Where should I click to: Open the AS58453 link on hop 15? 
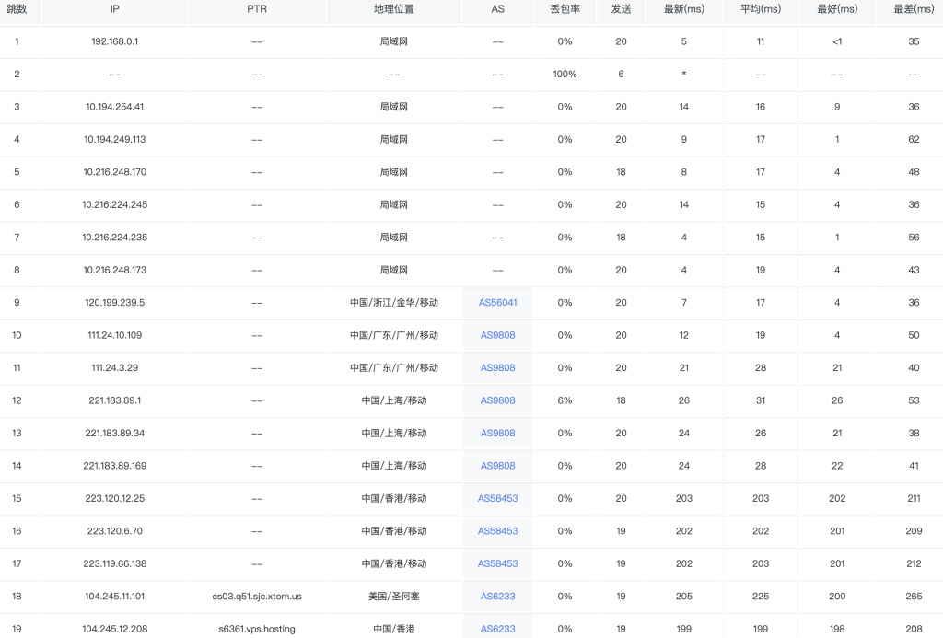pyautogui.click(x=497, y=498)
